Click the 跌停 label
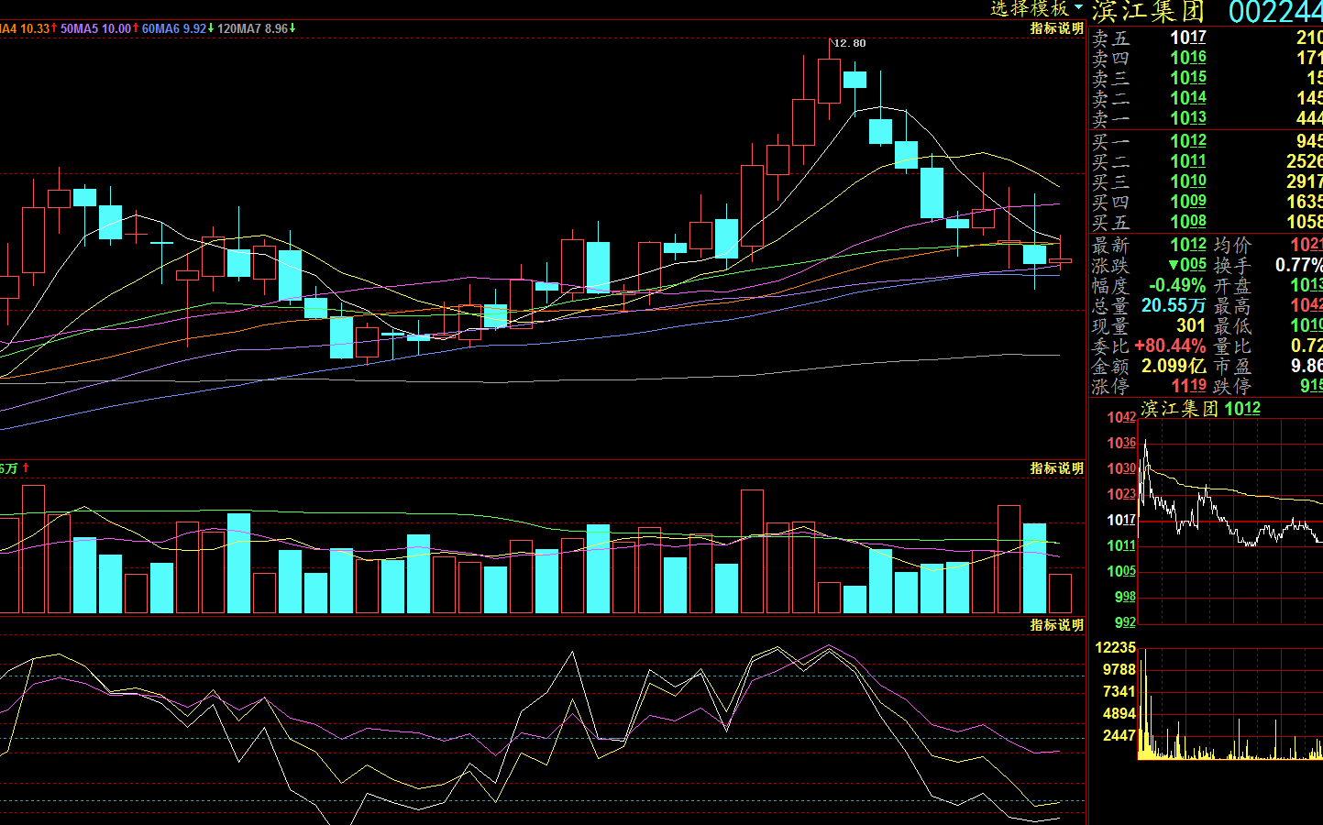 click(1232, 386)
